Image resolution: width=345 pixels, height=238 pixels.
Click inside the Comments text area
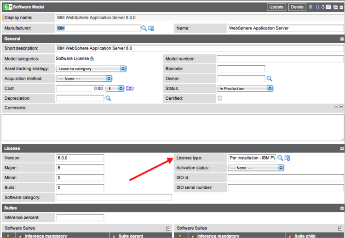coord(172,127)
